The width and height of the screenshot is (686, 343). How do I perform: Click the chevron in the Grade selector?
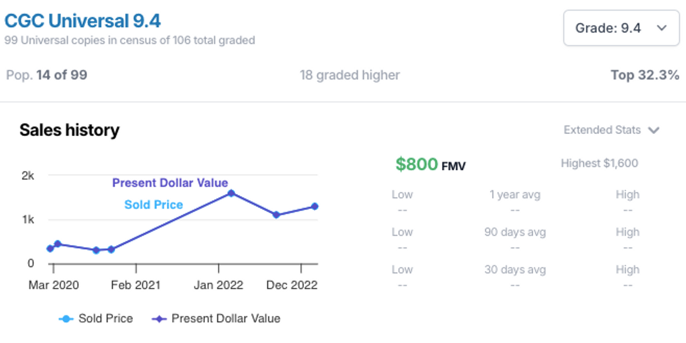tap(661, 28)
